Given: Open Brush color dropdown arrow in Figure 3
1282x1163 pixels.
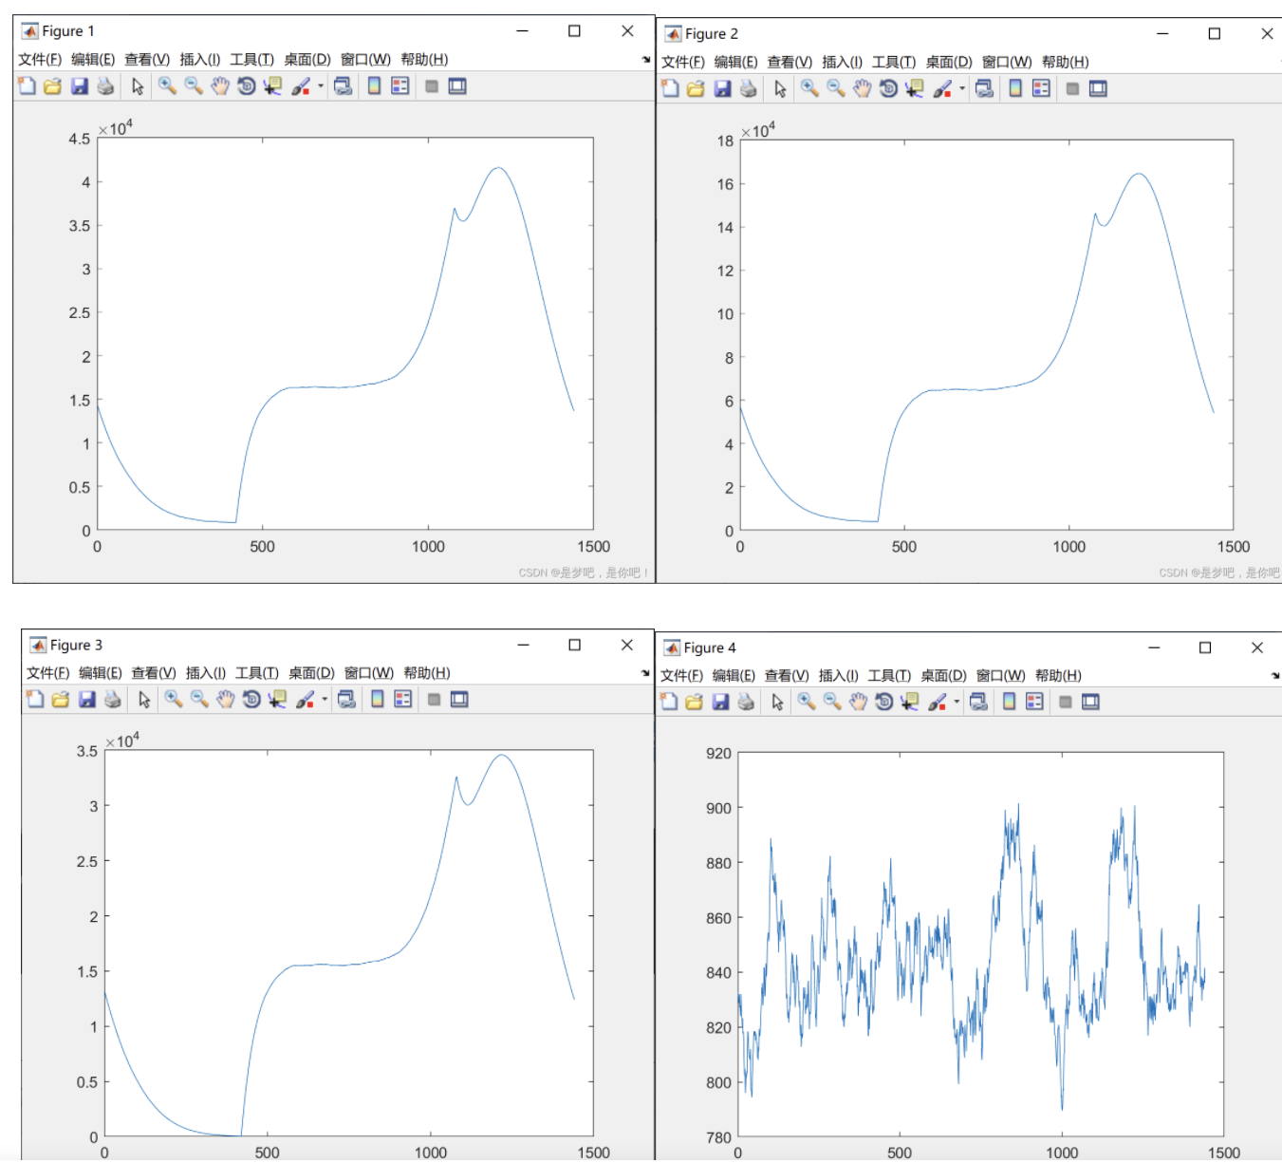Looking at the screenshot, I should 325,700.
